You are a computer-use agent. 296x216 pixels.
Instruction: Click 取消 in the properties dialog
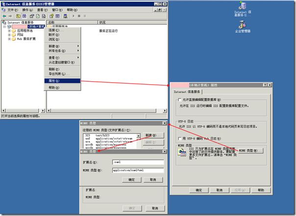click(x=220, y=190)
